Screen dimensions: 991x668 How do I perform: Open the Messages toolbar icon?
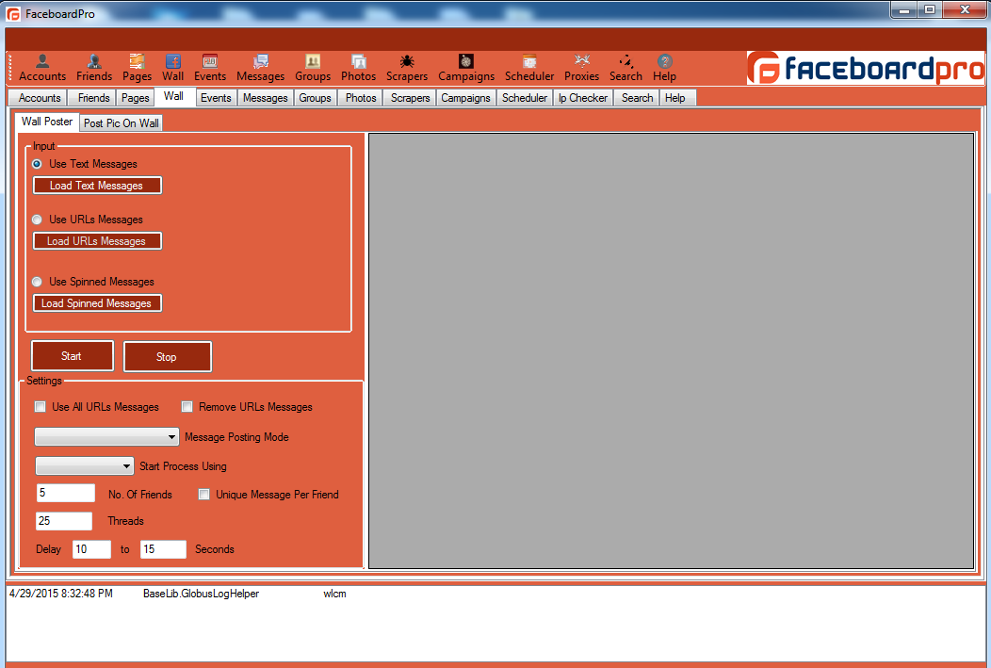tap(260, 68)
